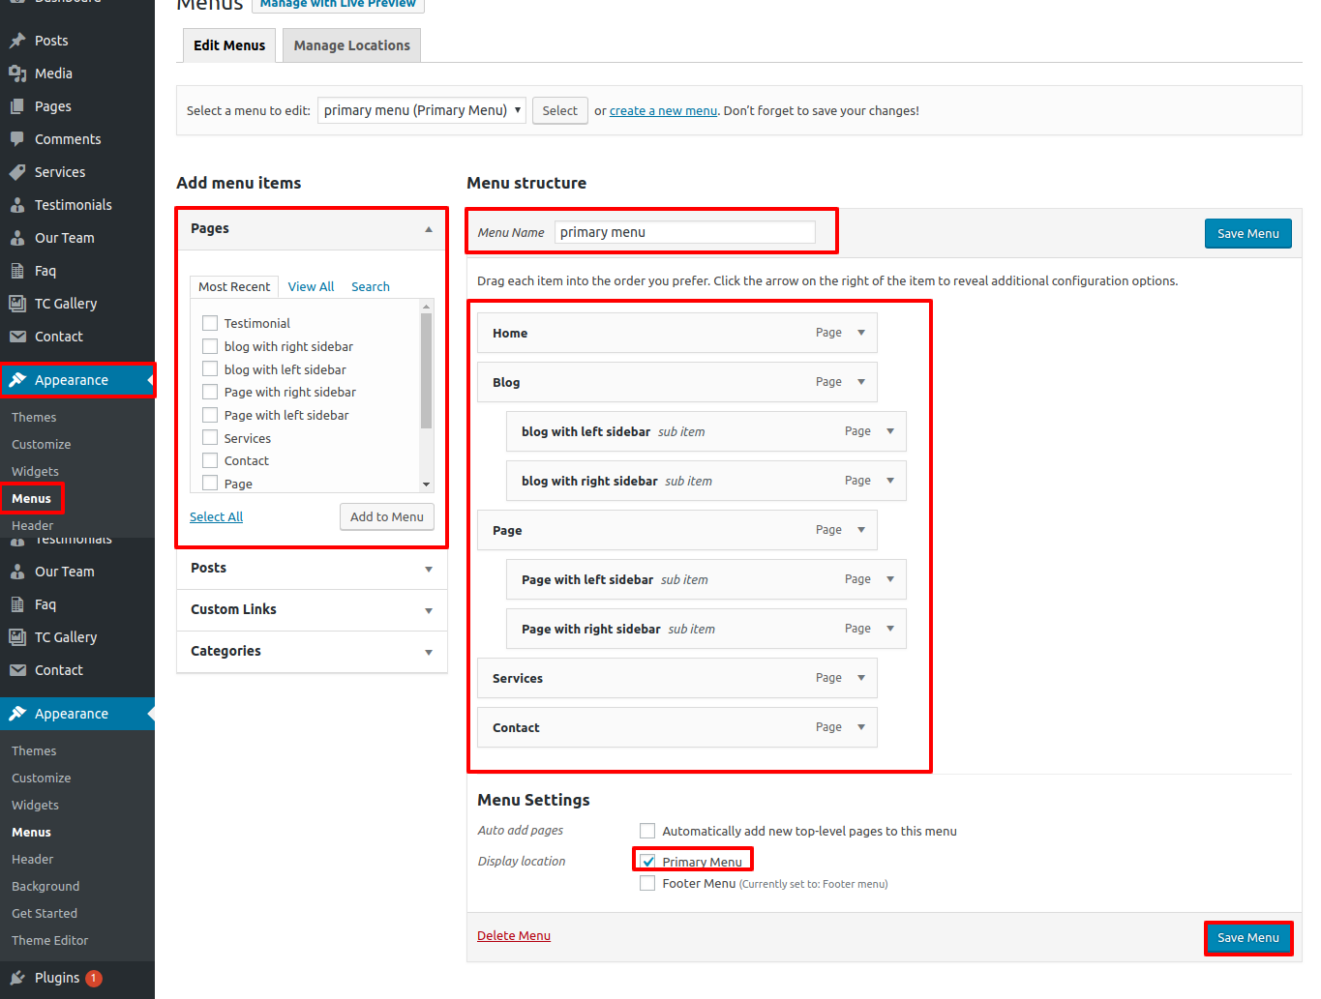
Task: Uncheck the Primary Menu display location
Action: [647, 862]
